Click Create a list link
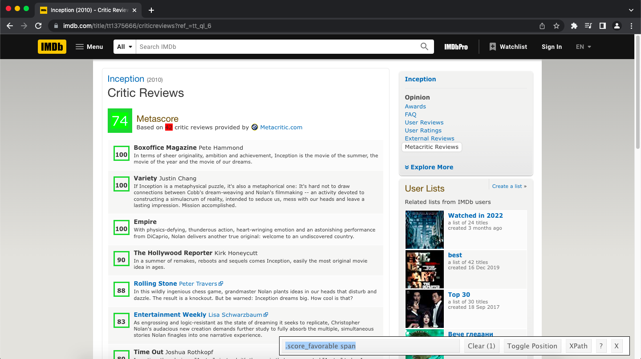641x359 pixels. pyautogui.click(x=508, y=186)
